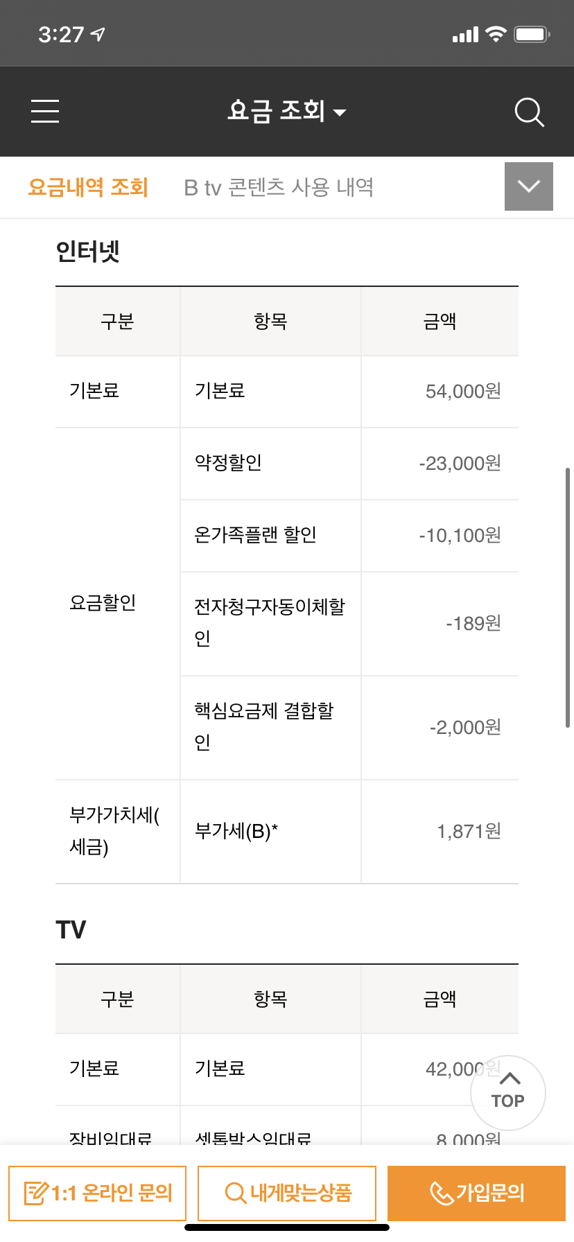
Task: Switch to B tv 콘텐츠 사용 내역 tab
Action: (279, 187)
